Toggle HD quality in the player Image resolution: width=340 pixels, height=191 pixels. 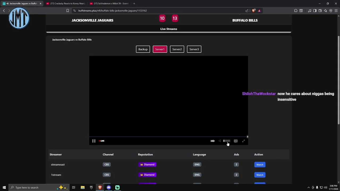pos(212,141)
